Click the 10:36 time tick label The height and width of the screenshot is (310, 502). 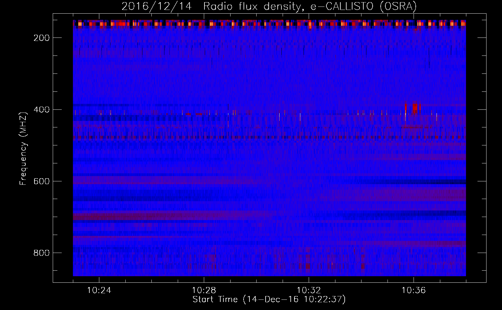pyautogui.click(x=414, y=290)
